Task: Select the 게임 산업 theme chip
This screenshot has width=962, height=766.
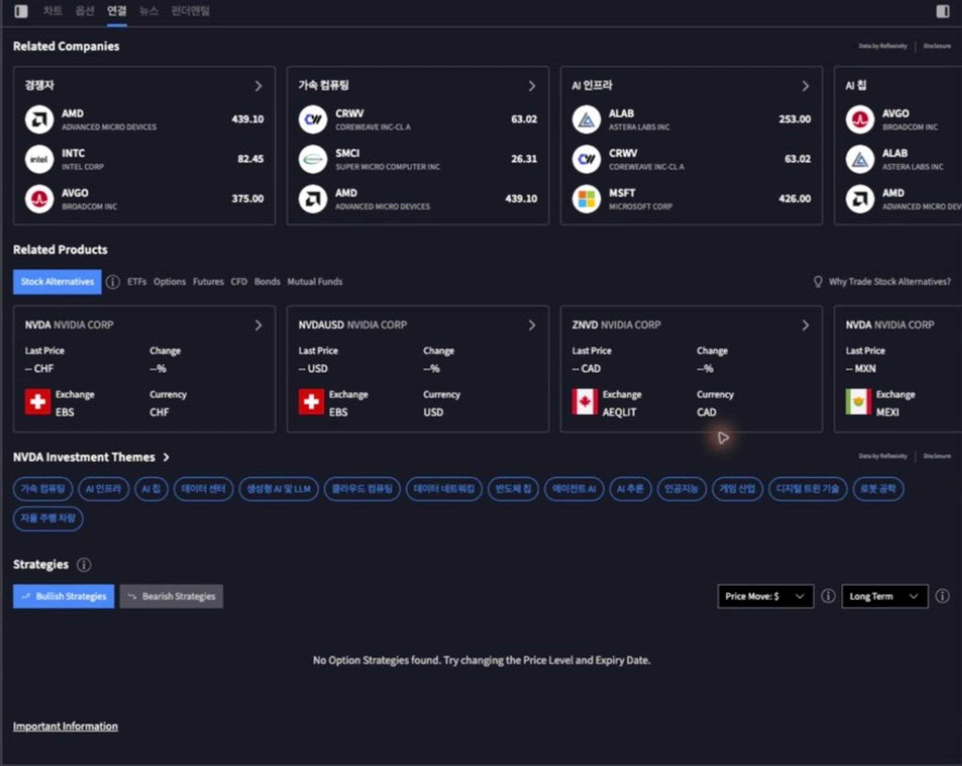Action: coord(738,489)
